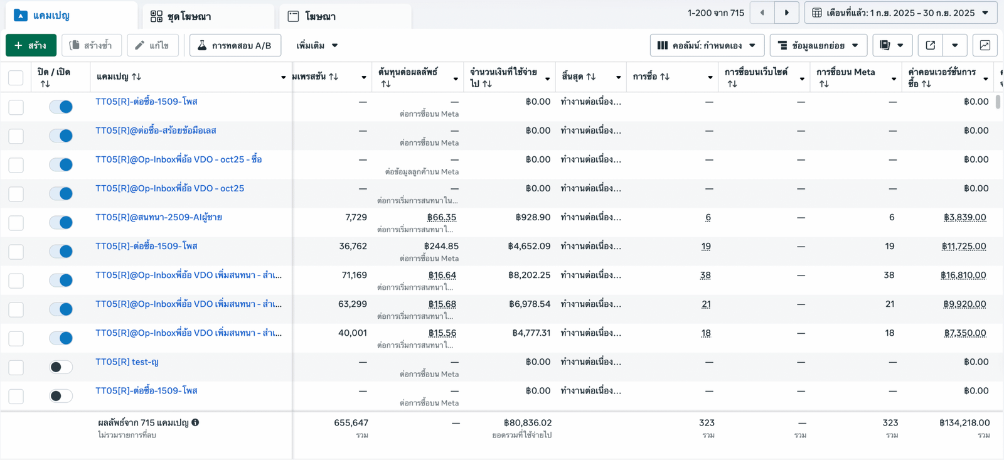Tick the select-all checkbox in the table header
Screen dimensions: 1004x460
pyautogui.click(x=16, y=77)
